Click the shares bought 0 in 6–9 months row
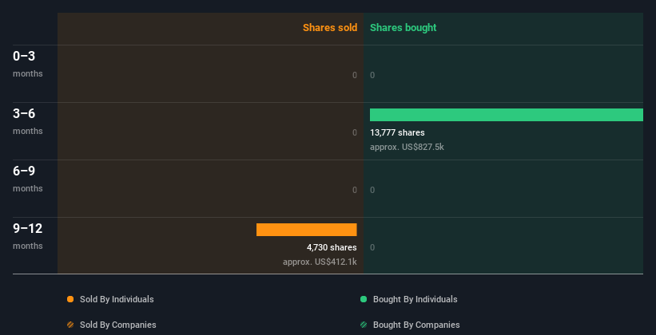656x335 pixels. tap(372, 190)
